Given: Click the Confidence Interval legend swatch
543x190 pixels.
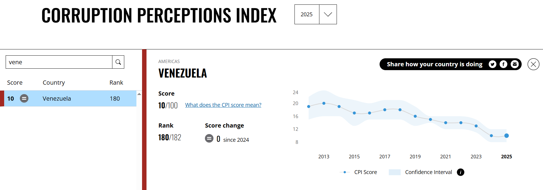Looking at the screenshot, I should (394, 172).
